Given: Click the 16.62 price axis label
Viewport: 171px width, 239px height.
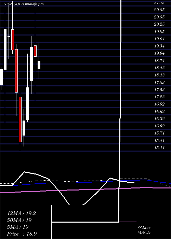Looking at the screenshot, I should [159, 111].
